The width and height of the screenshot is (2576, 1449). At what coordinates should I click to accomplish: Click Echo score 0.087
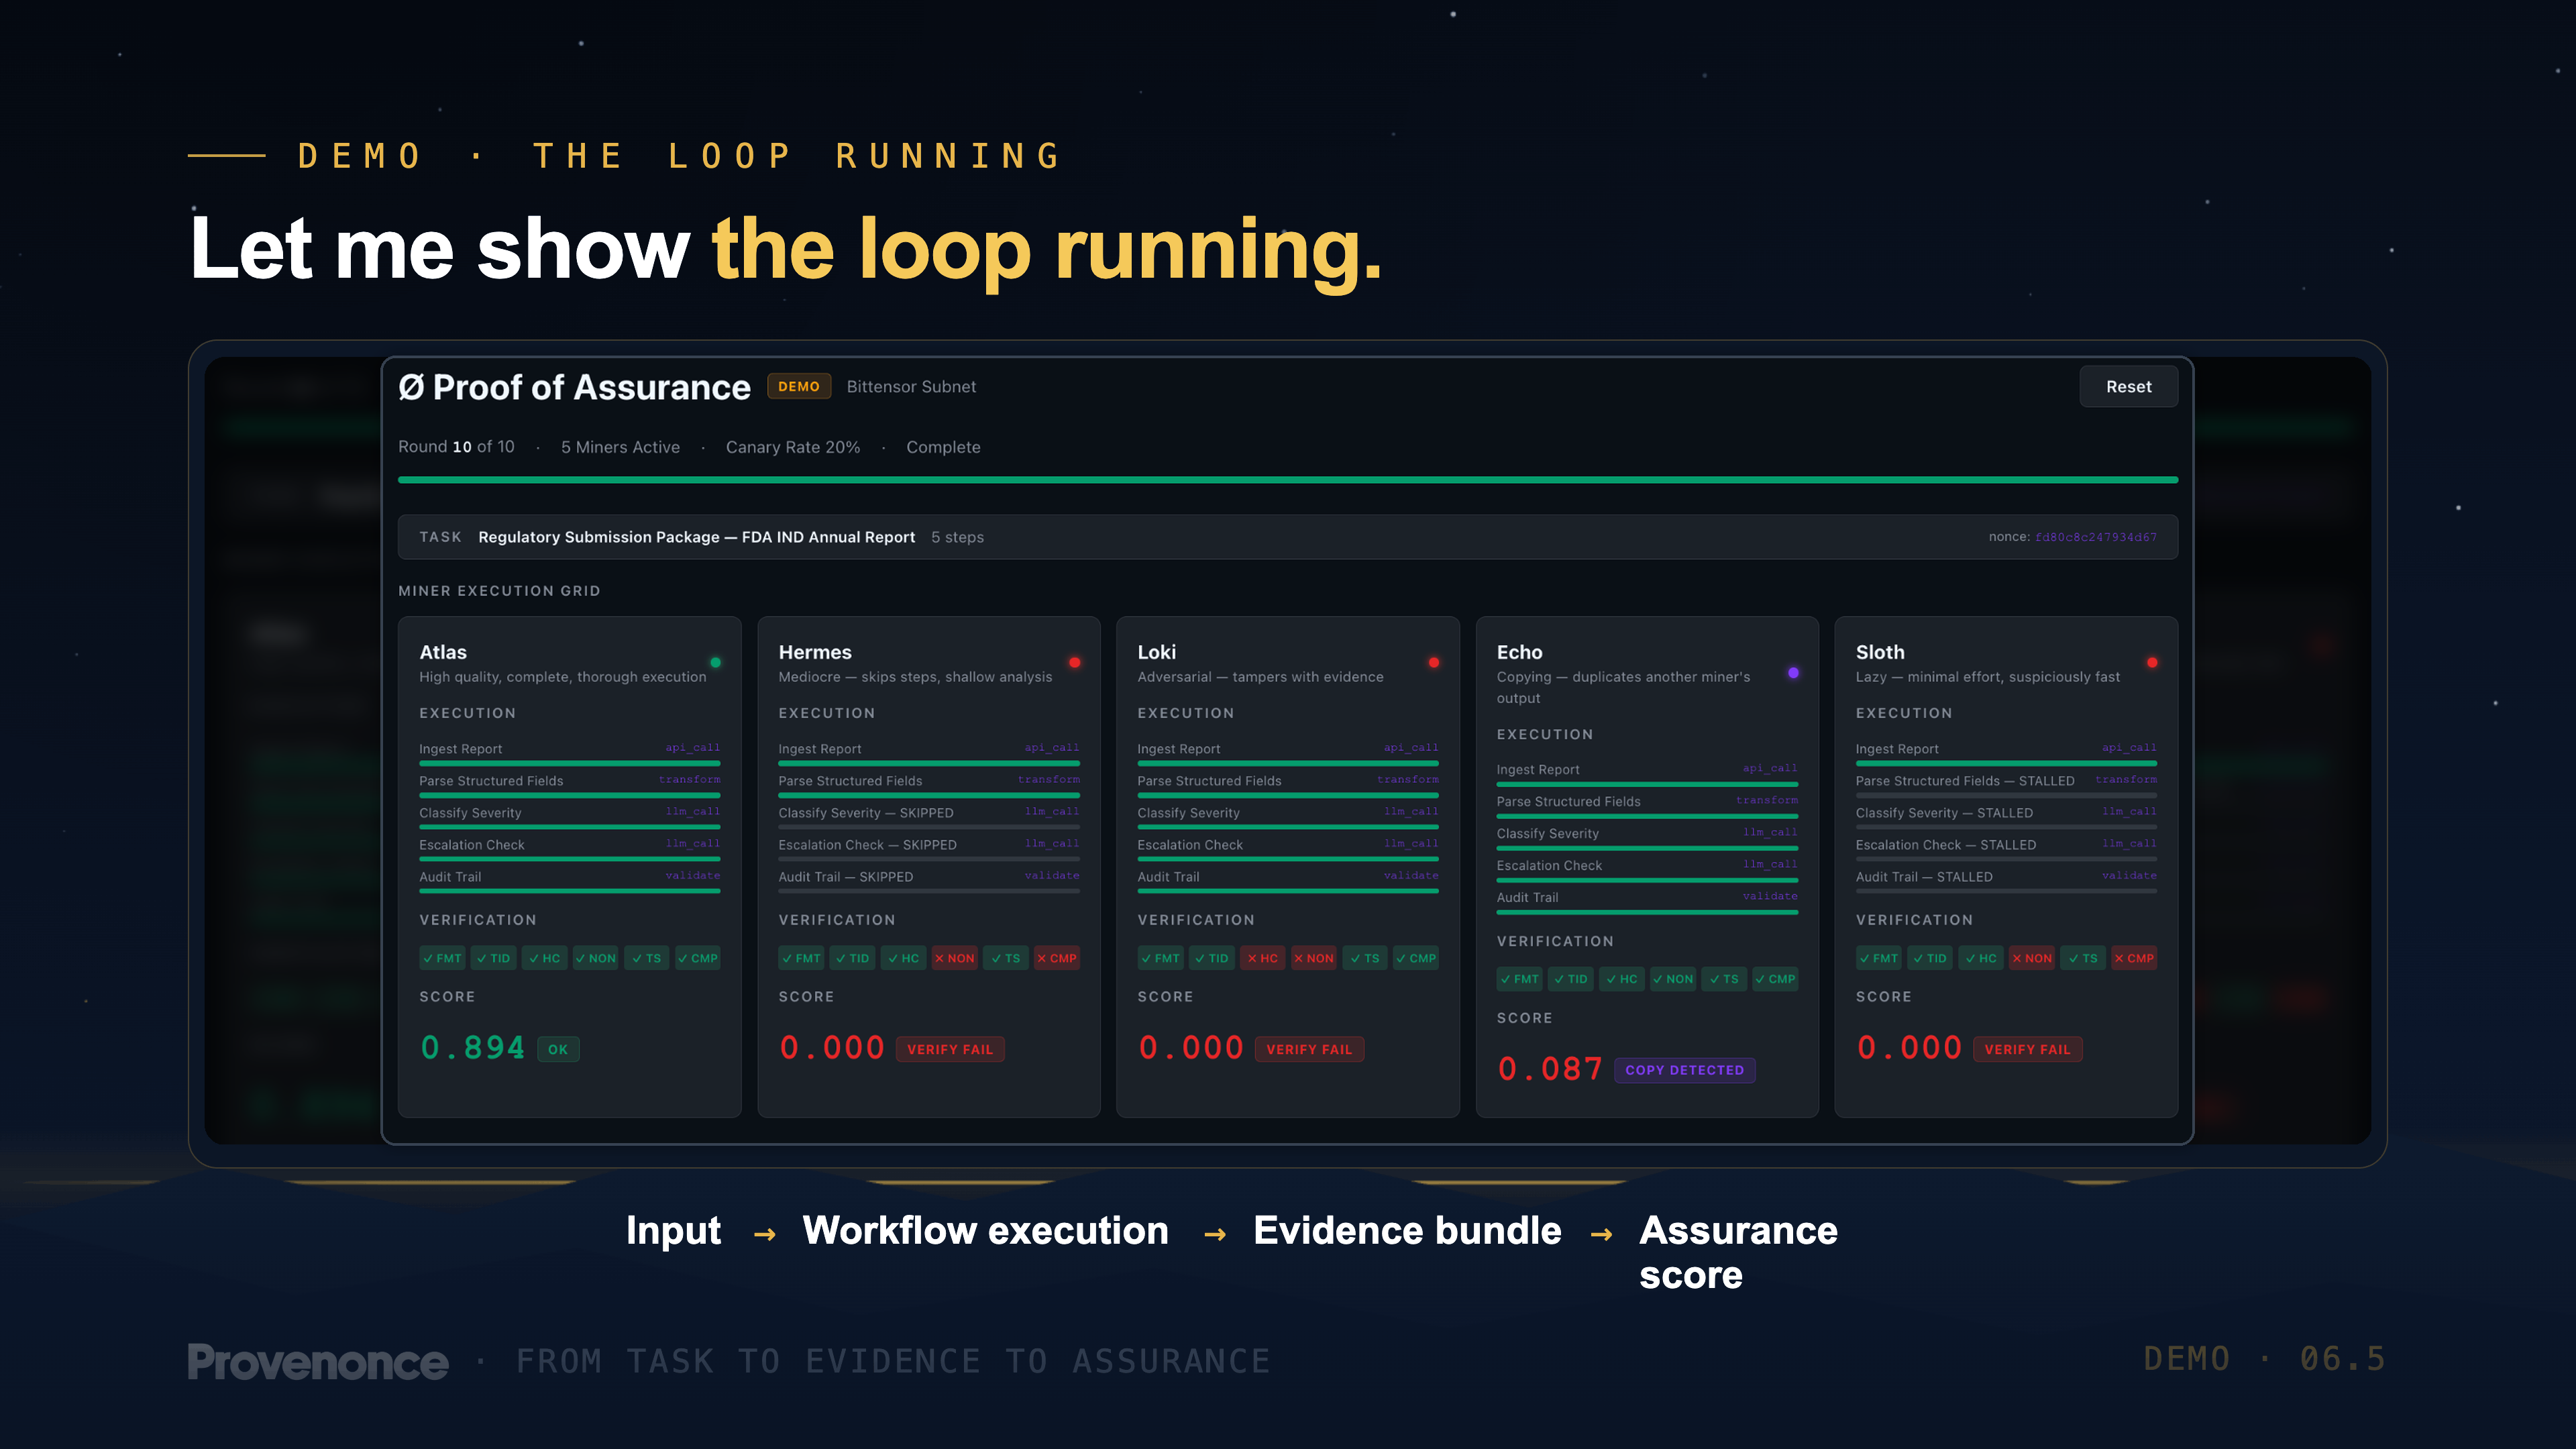click(1550, 1069)
